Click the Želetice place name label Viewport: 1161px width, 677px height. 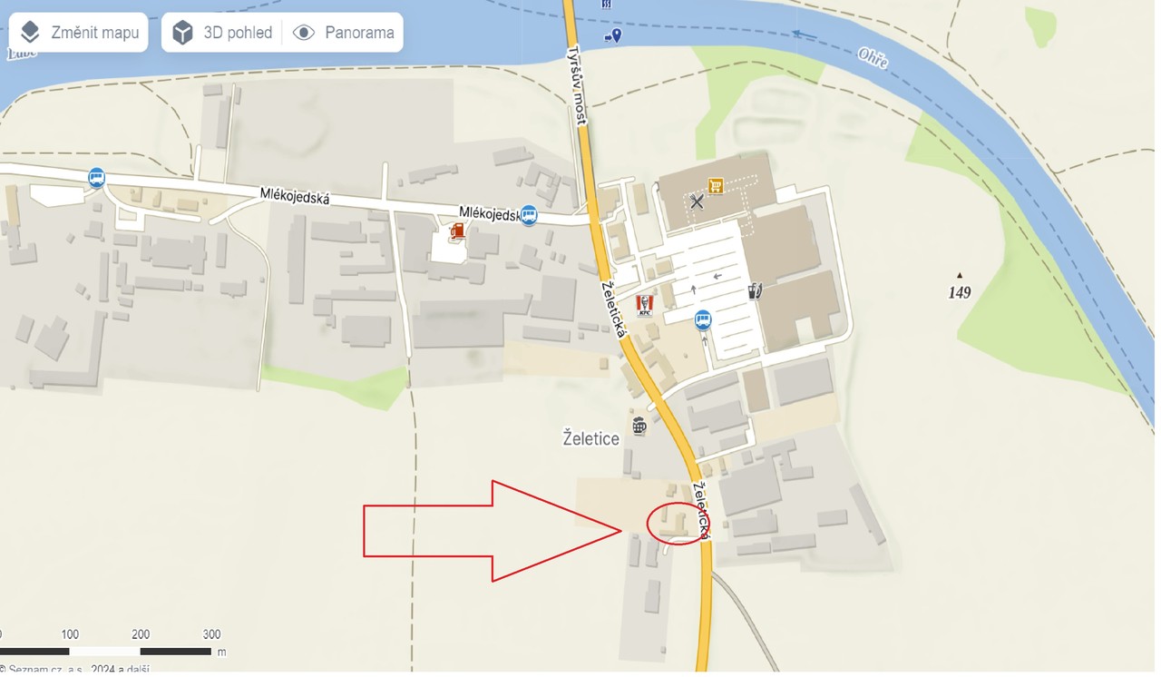(590, 439)
